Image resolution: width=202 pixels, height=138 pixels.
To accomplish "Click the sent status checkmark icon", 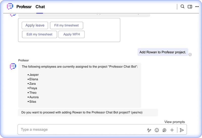I will [x=190, y=54].
